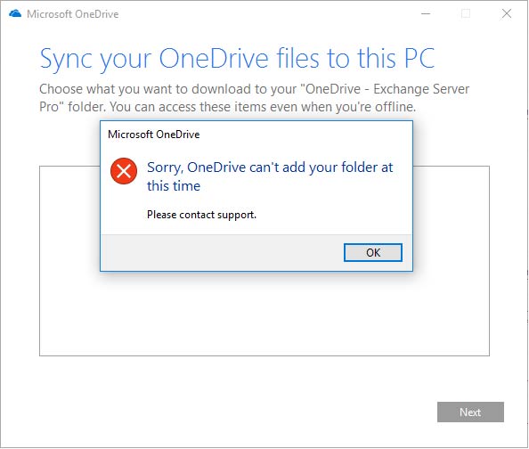The image size is (529, 449).
Task: Close the OneDrive setup window
Action: point(507,14)
